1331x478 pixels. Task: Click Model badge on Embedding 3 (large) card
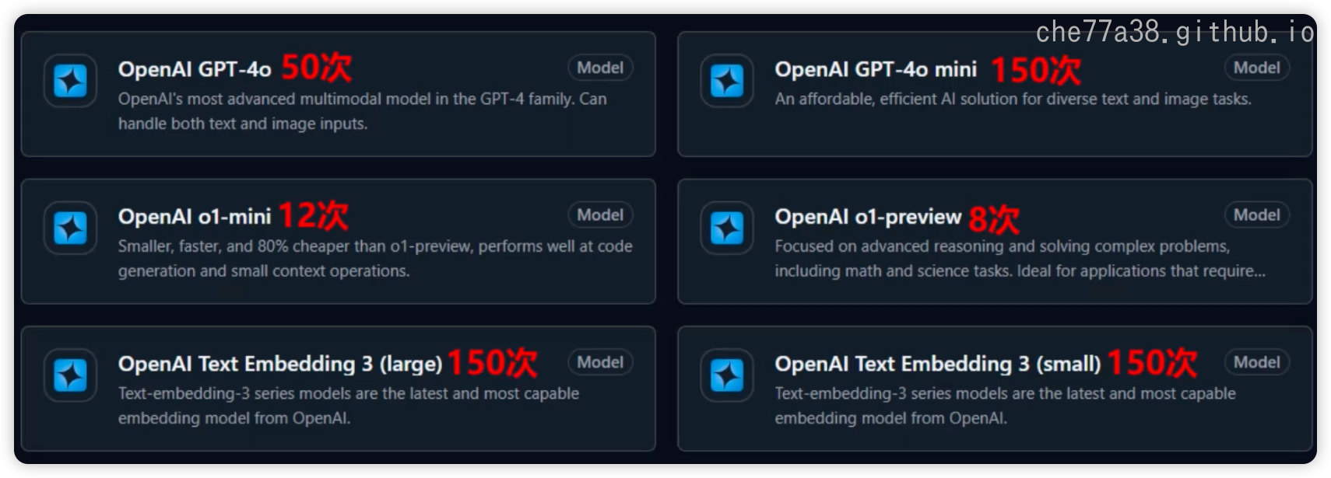point(600,362)
